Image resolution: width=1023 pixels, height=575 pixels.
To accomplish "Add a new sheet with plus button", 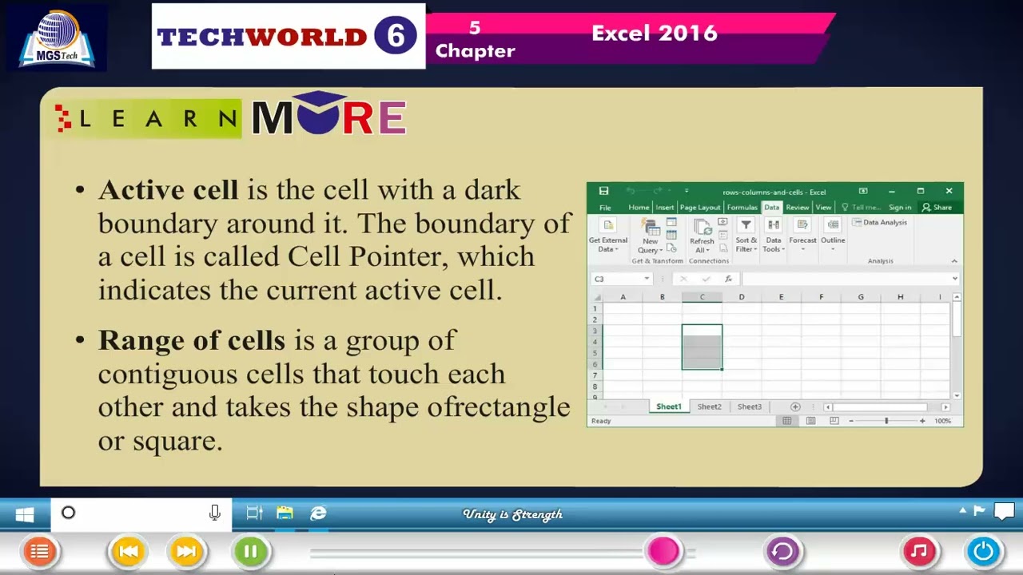I will (x=794, y=407).
